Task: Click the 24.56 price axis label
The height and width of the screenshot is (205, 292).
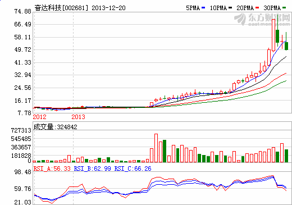Action: 23,88
